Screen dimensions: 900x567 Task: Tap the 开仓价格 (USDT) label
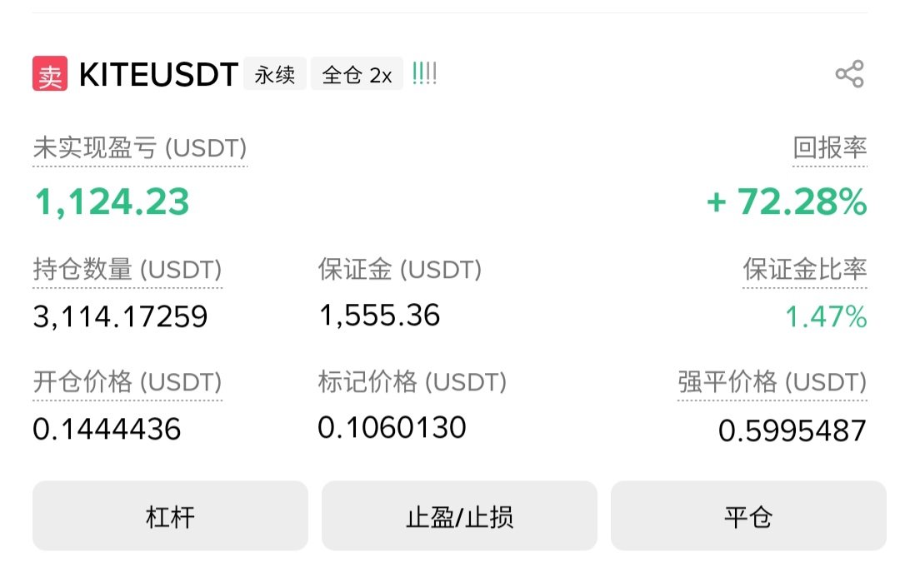click(127, 382)
